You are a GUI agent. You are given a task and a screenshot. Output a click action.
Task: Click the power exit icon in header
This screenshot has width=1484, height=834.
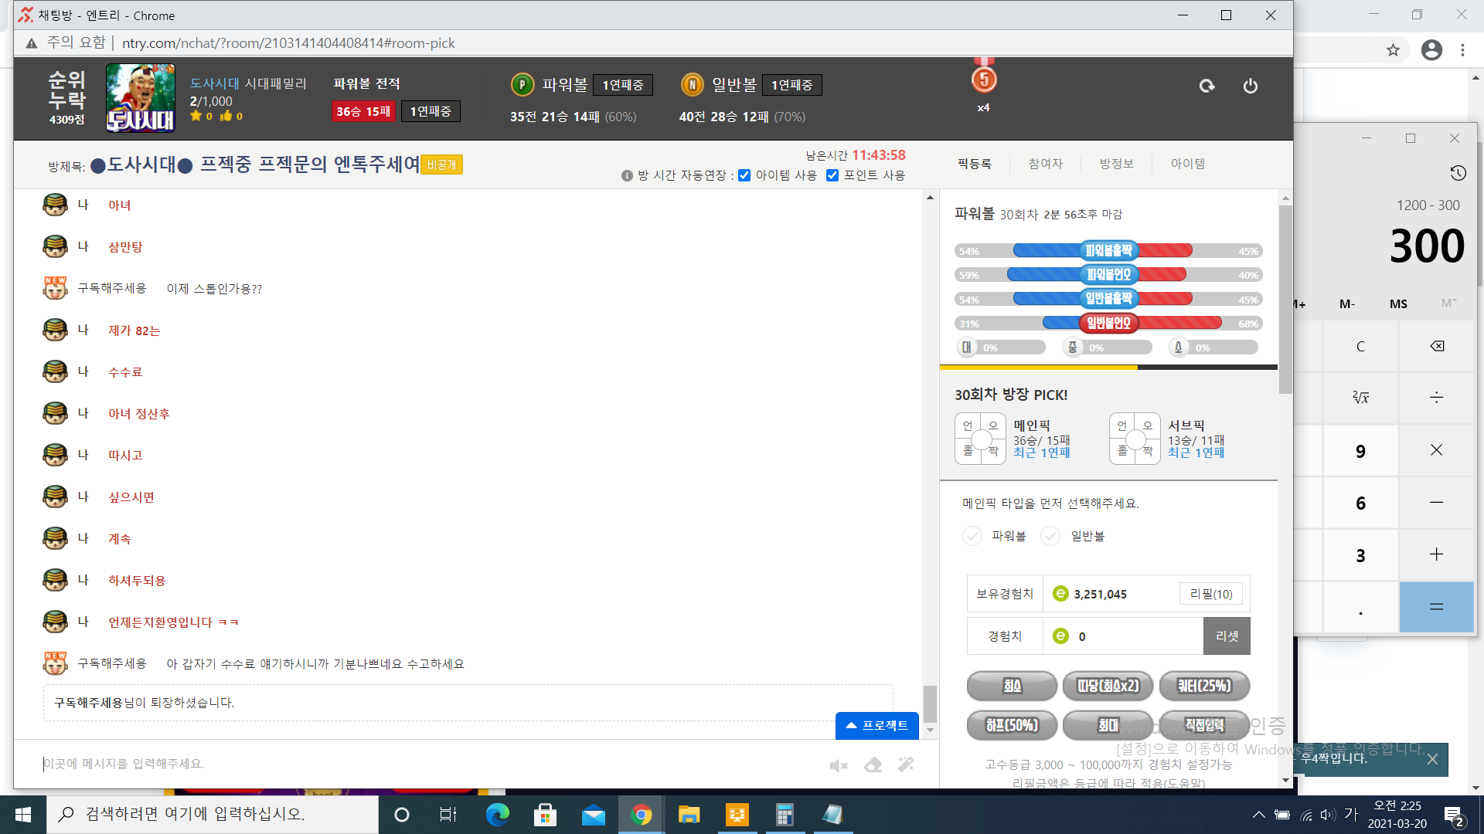(1250, 86)
